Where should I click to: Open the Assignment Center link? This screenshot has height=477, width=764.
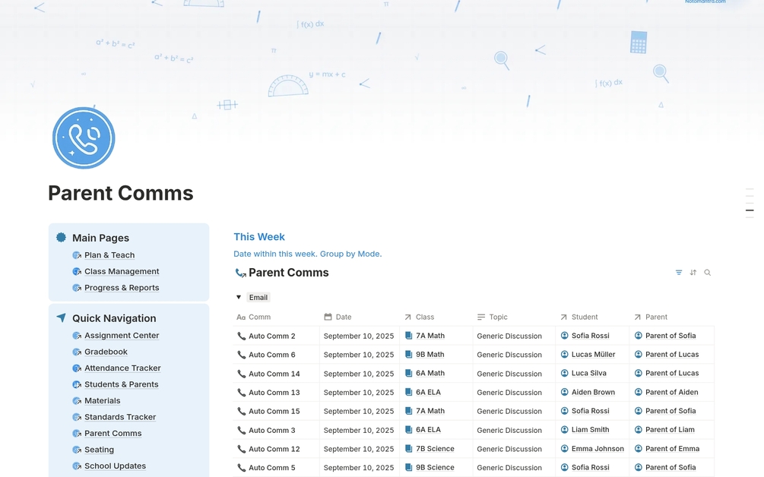(x=122, y=336)
